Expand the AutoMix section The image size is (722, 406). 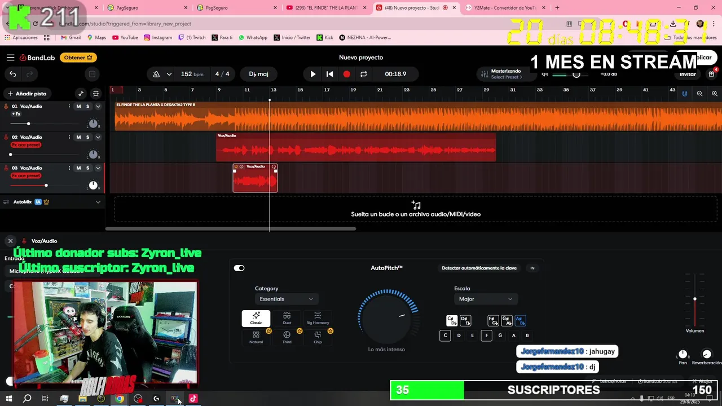[x=98, y=202]
